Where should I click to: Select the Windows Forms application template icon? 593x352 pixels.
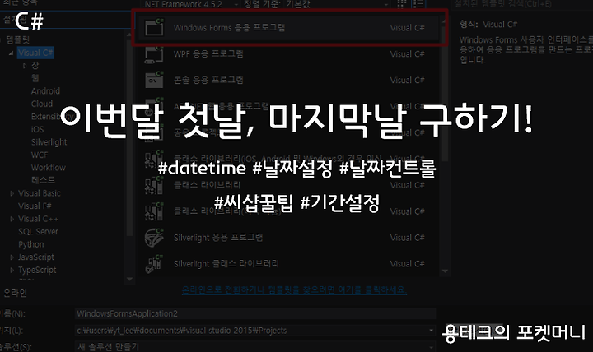coord(154,27)
